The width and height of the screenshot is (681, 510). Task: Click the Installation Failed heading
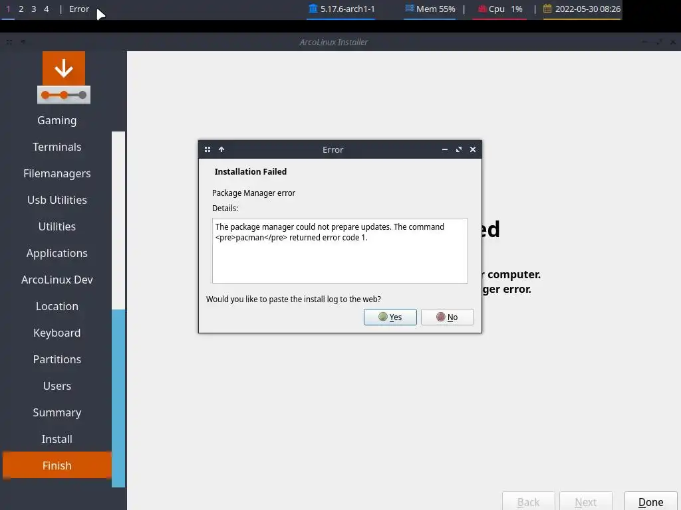251,172
